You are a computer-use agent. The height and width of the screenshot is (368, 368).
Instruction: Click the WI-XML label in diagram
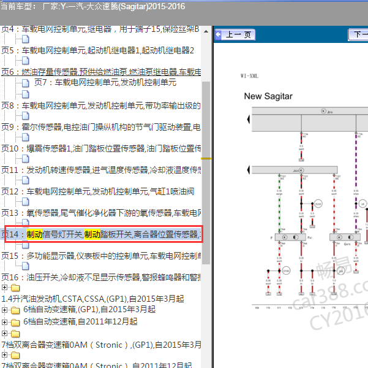(249, 76)
